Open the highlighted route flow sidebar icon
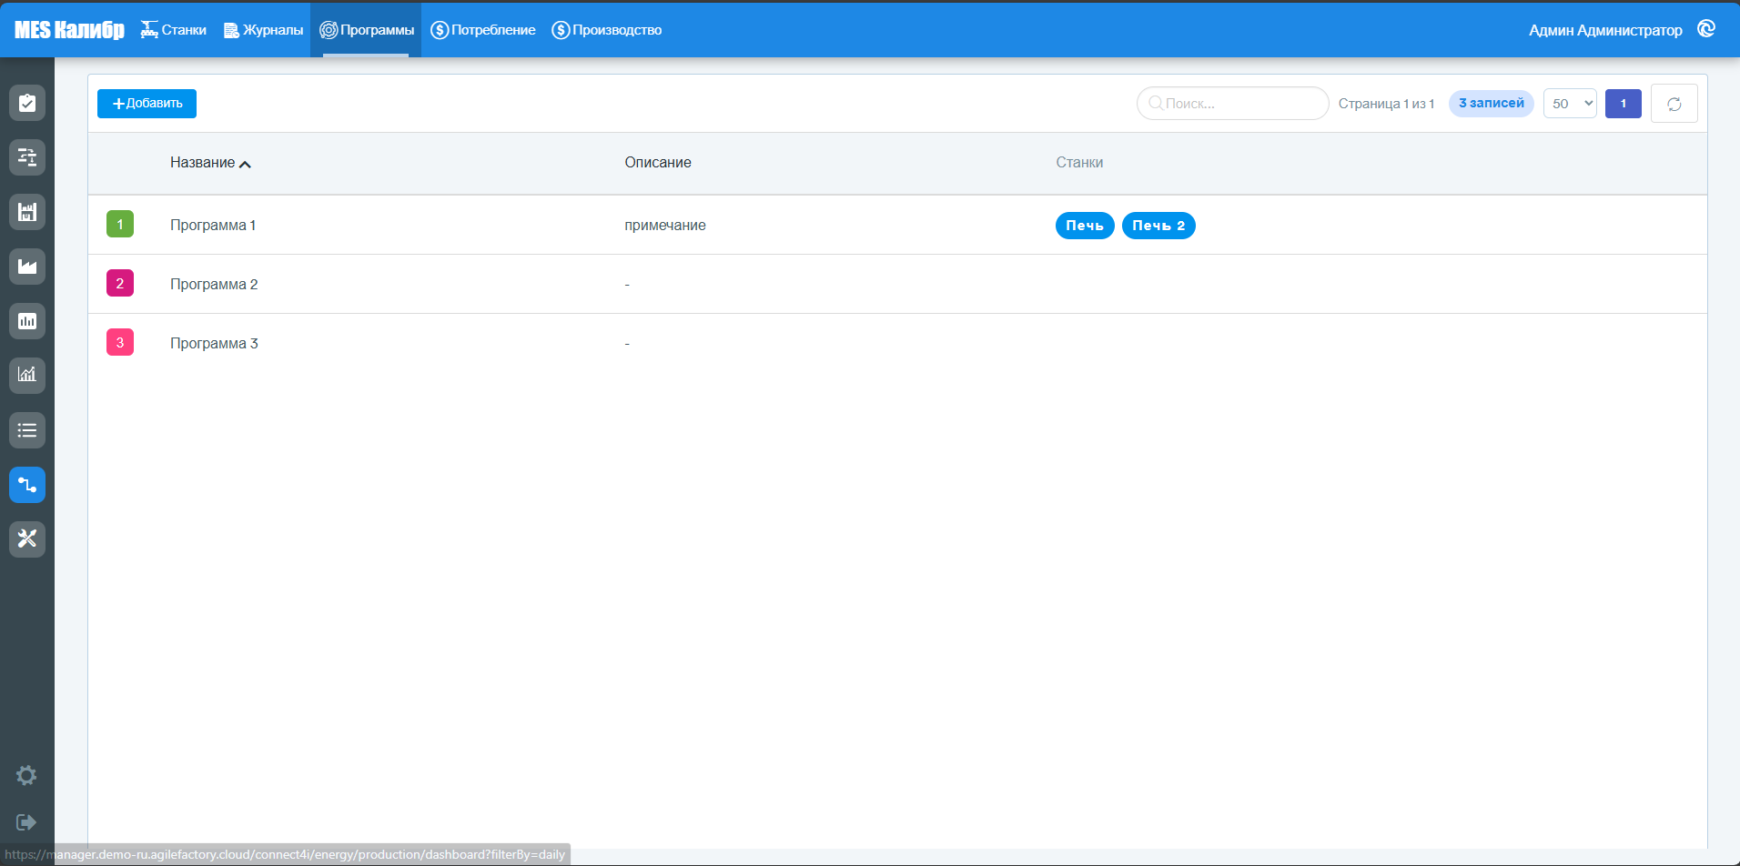The width and height of the screenshot is (1740, 866). click(x=27, y=485)
